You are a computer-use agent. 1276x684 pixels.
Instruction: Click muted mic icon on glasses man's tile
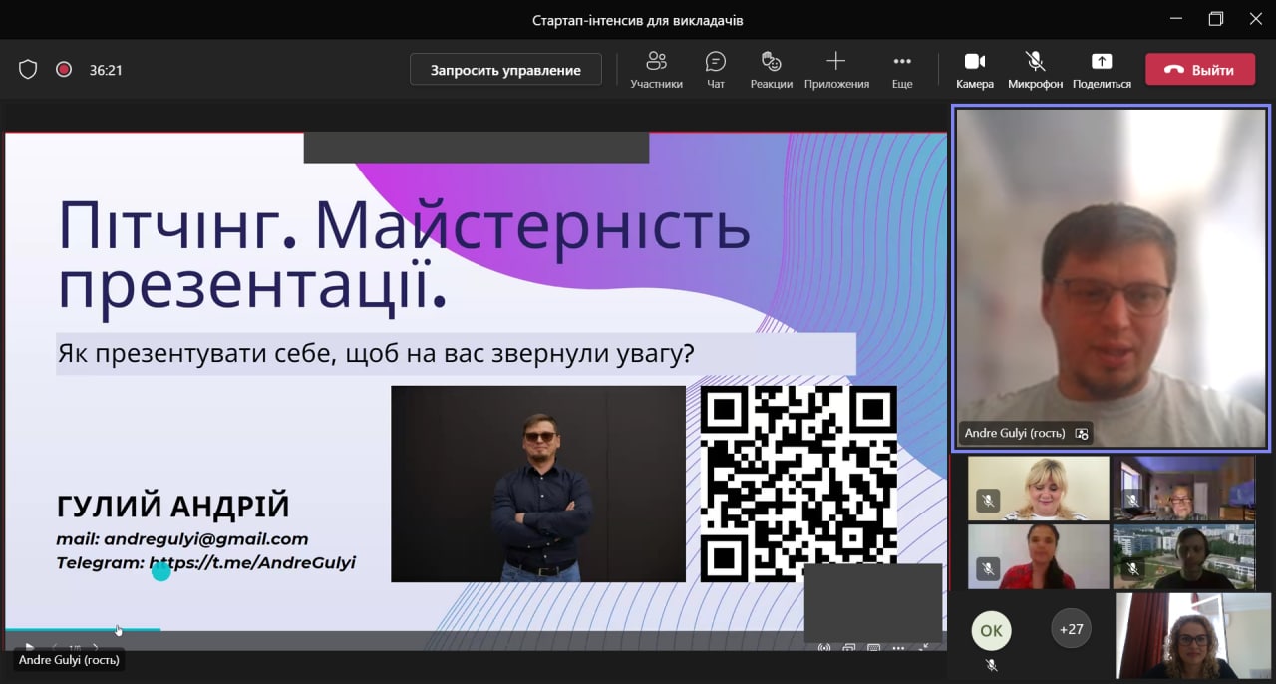[x=1131, y=501]
